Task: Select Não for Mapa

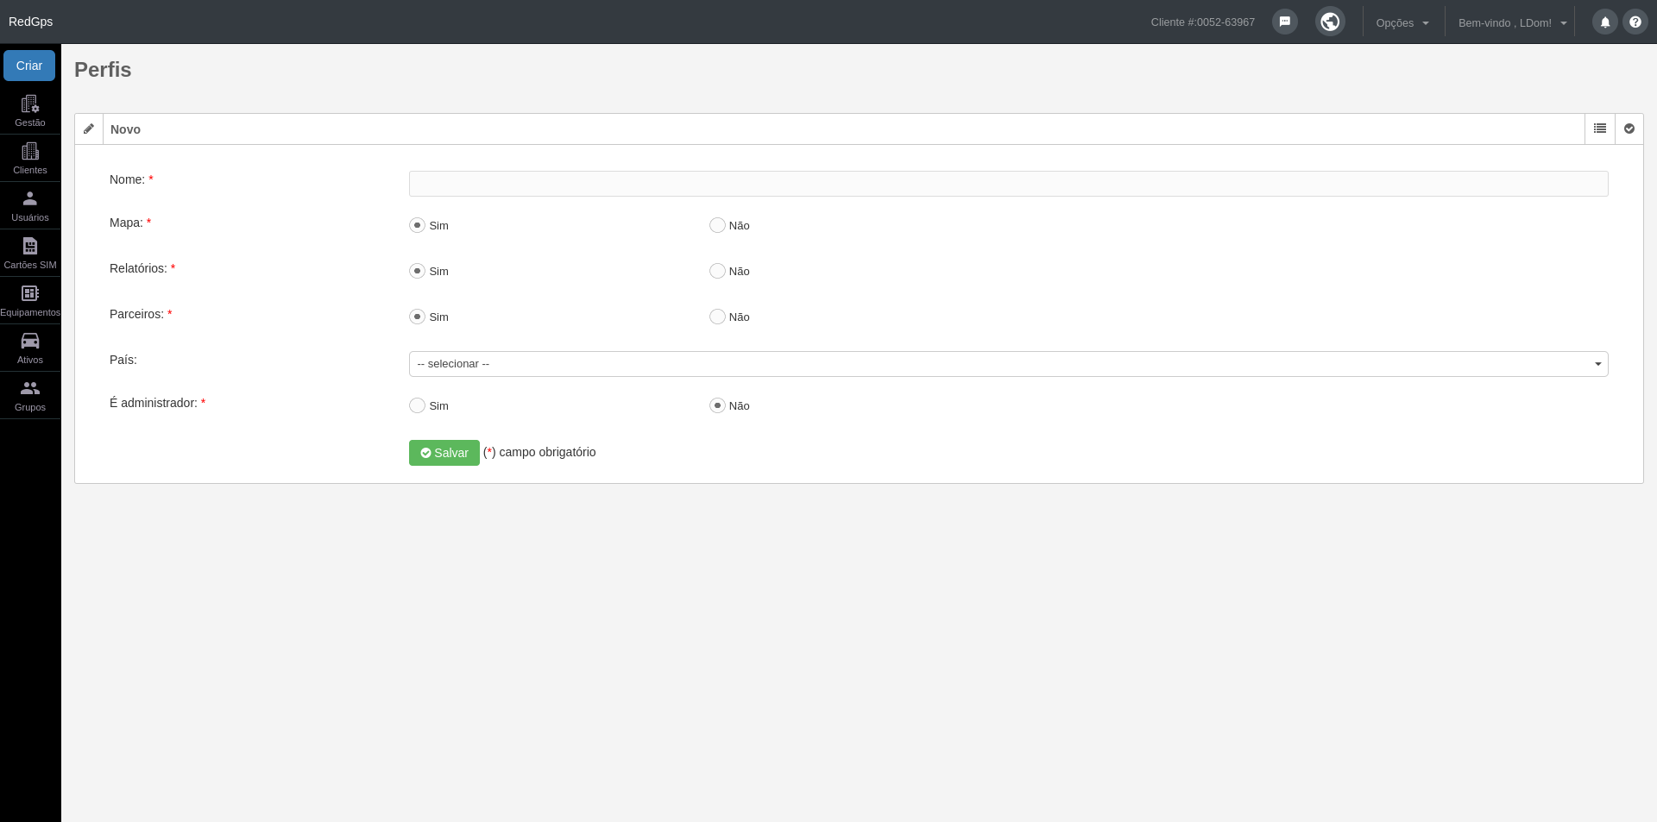Action: [717, 225]
